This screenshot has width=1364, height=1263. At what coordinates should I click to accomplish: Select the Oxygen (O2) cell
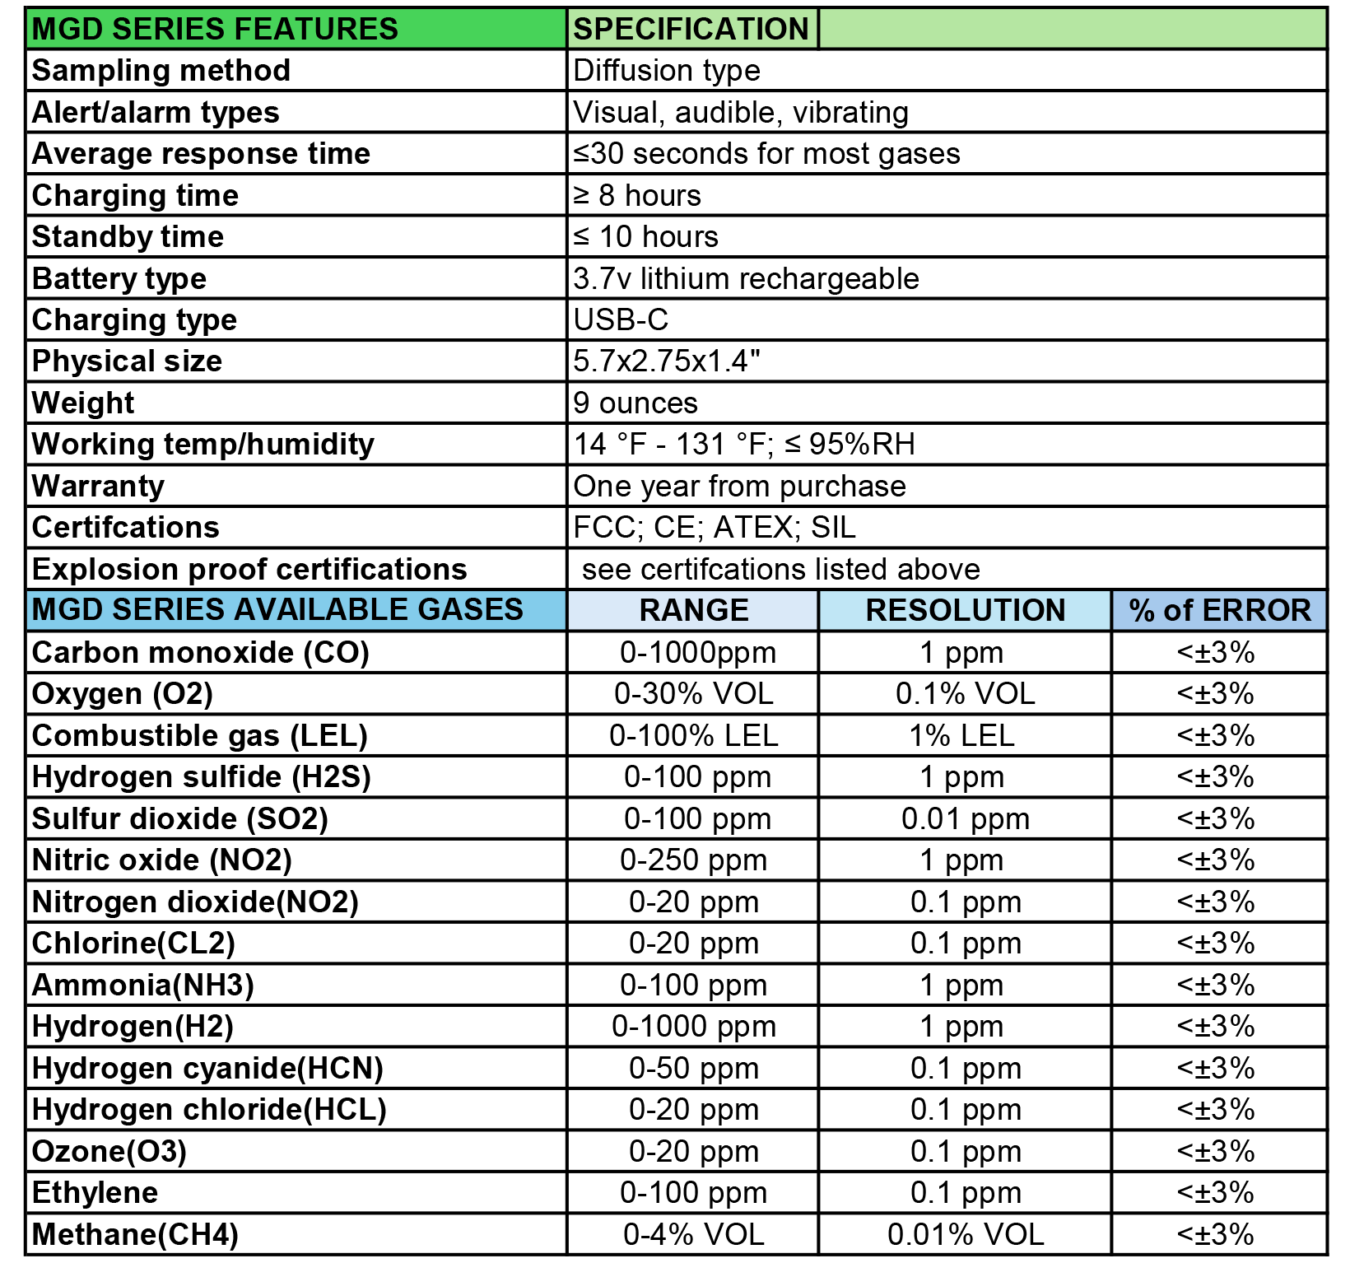point(296,694)
